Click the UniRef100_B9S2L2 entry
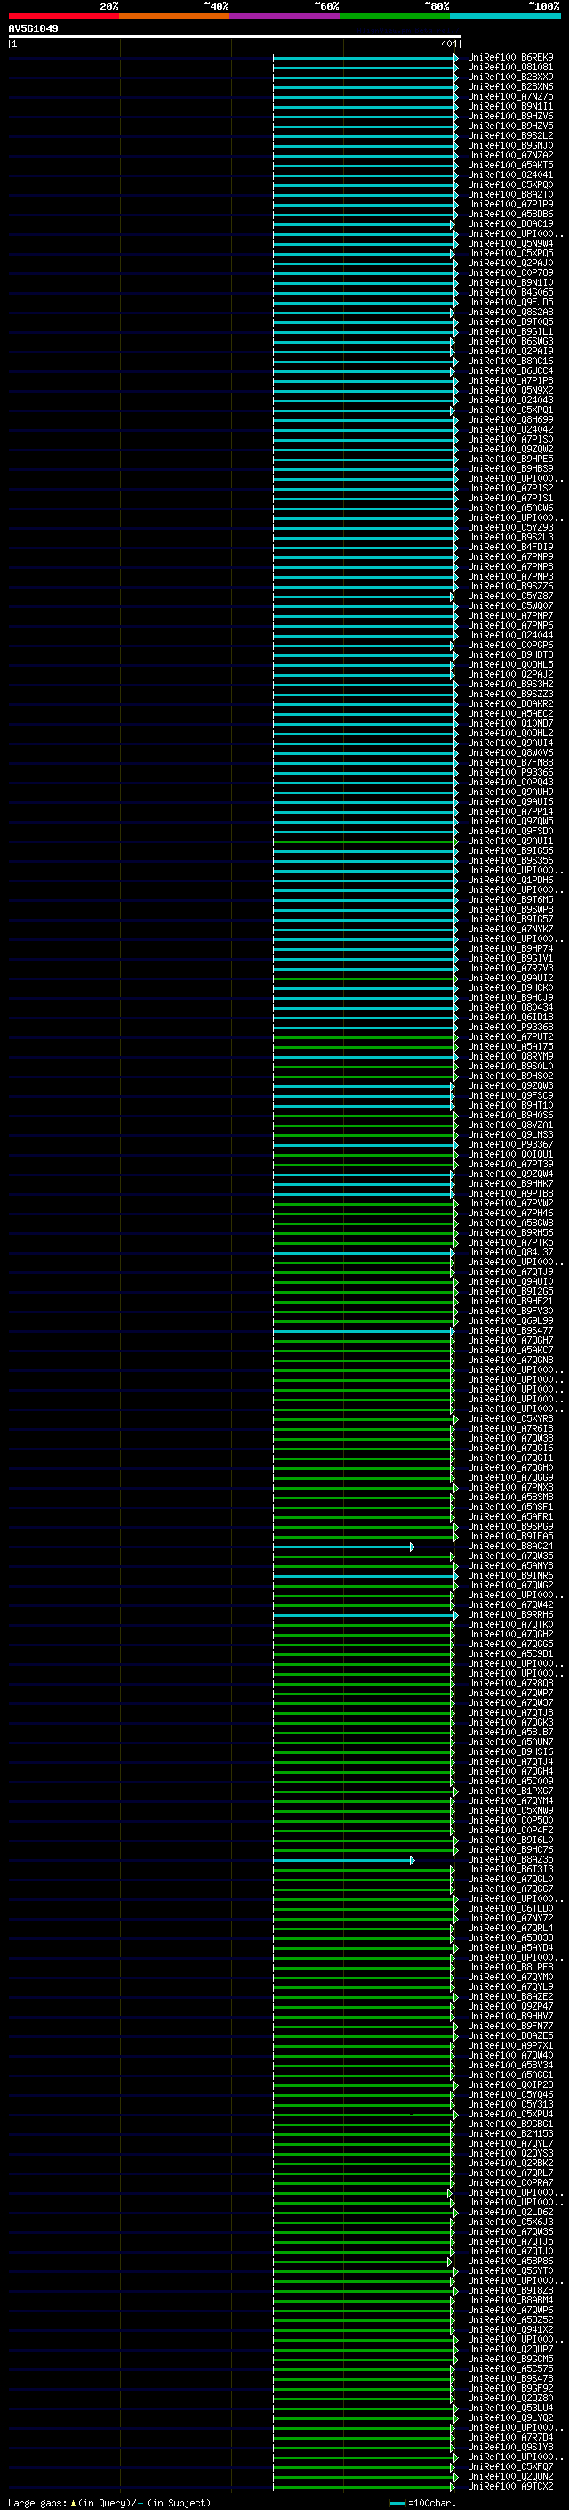 pyautogui.click(x=510, y=135)
